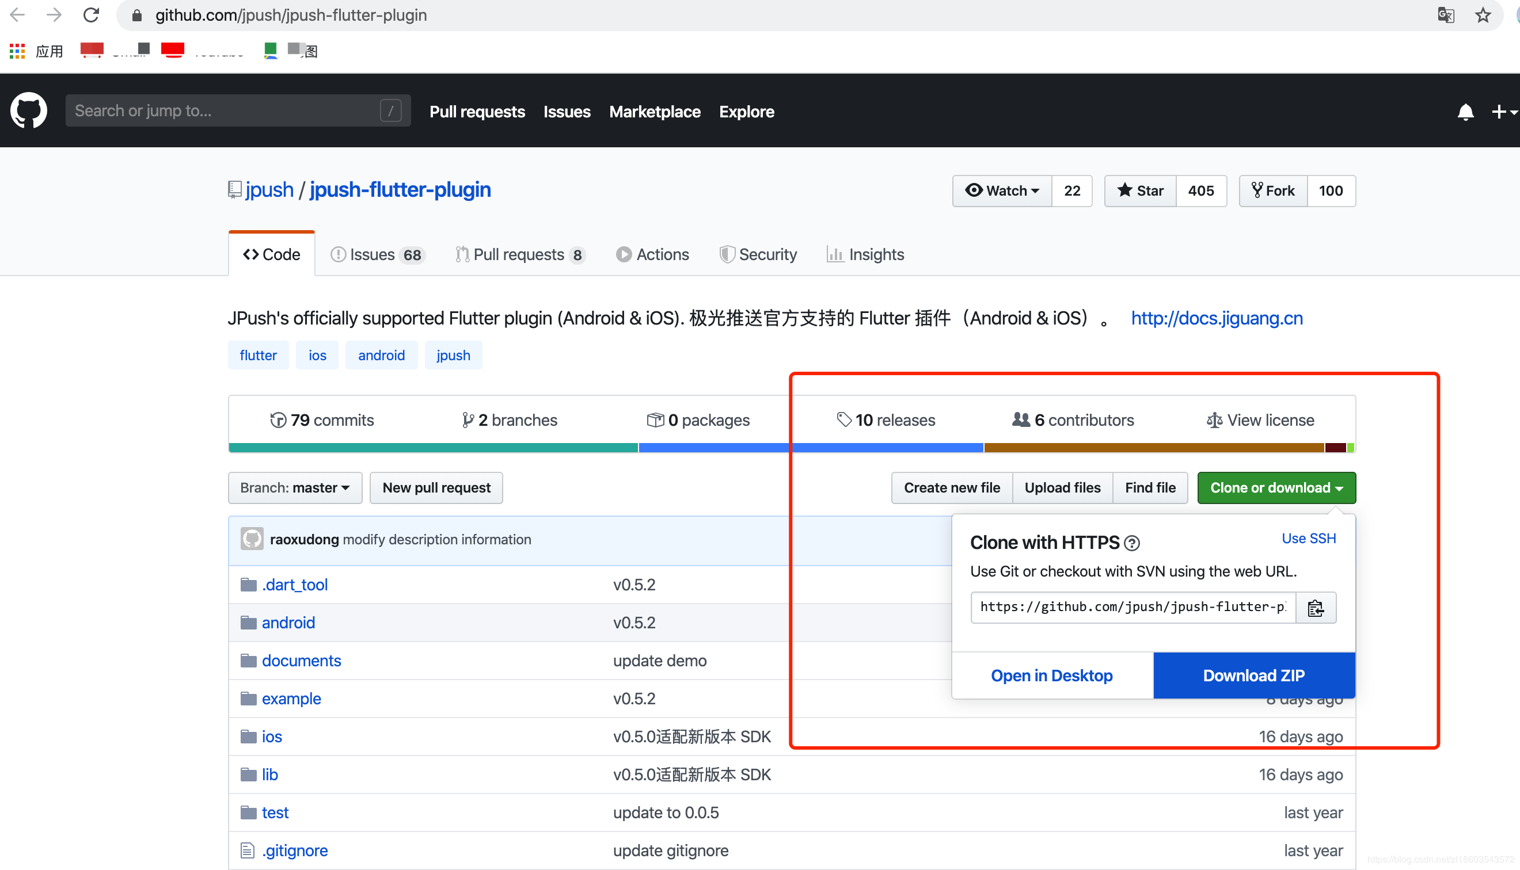Click the copy URL icon in clone dialog
The height and width of the screenshot is (870, 1520).
point(1317,606)
